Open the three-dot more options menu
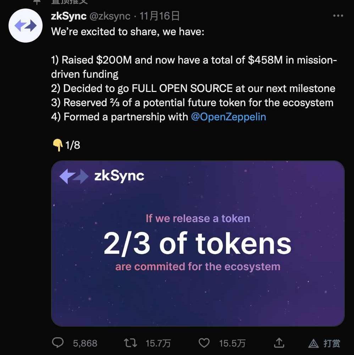 [x=338, y=16]
